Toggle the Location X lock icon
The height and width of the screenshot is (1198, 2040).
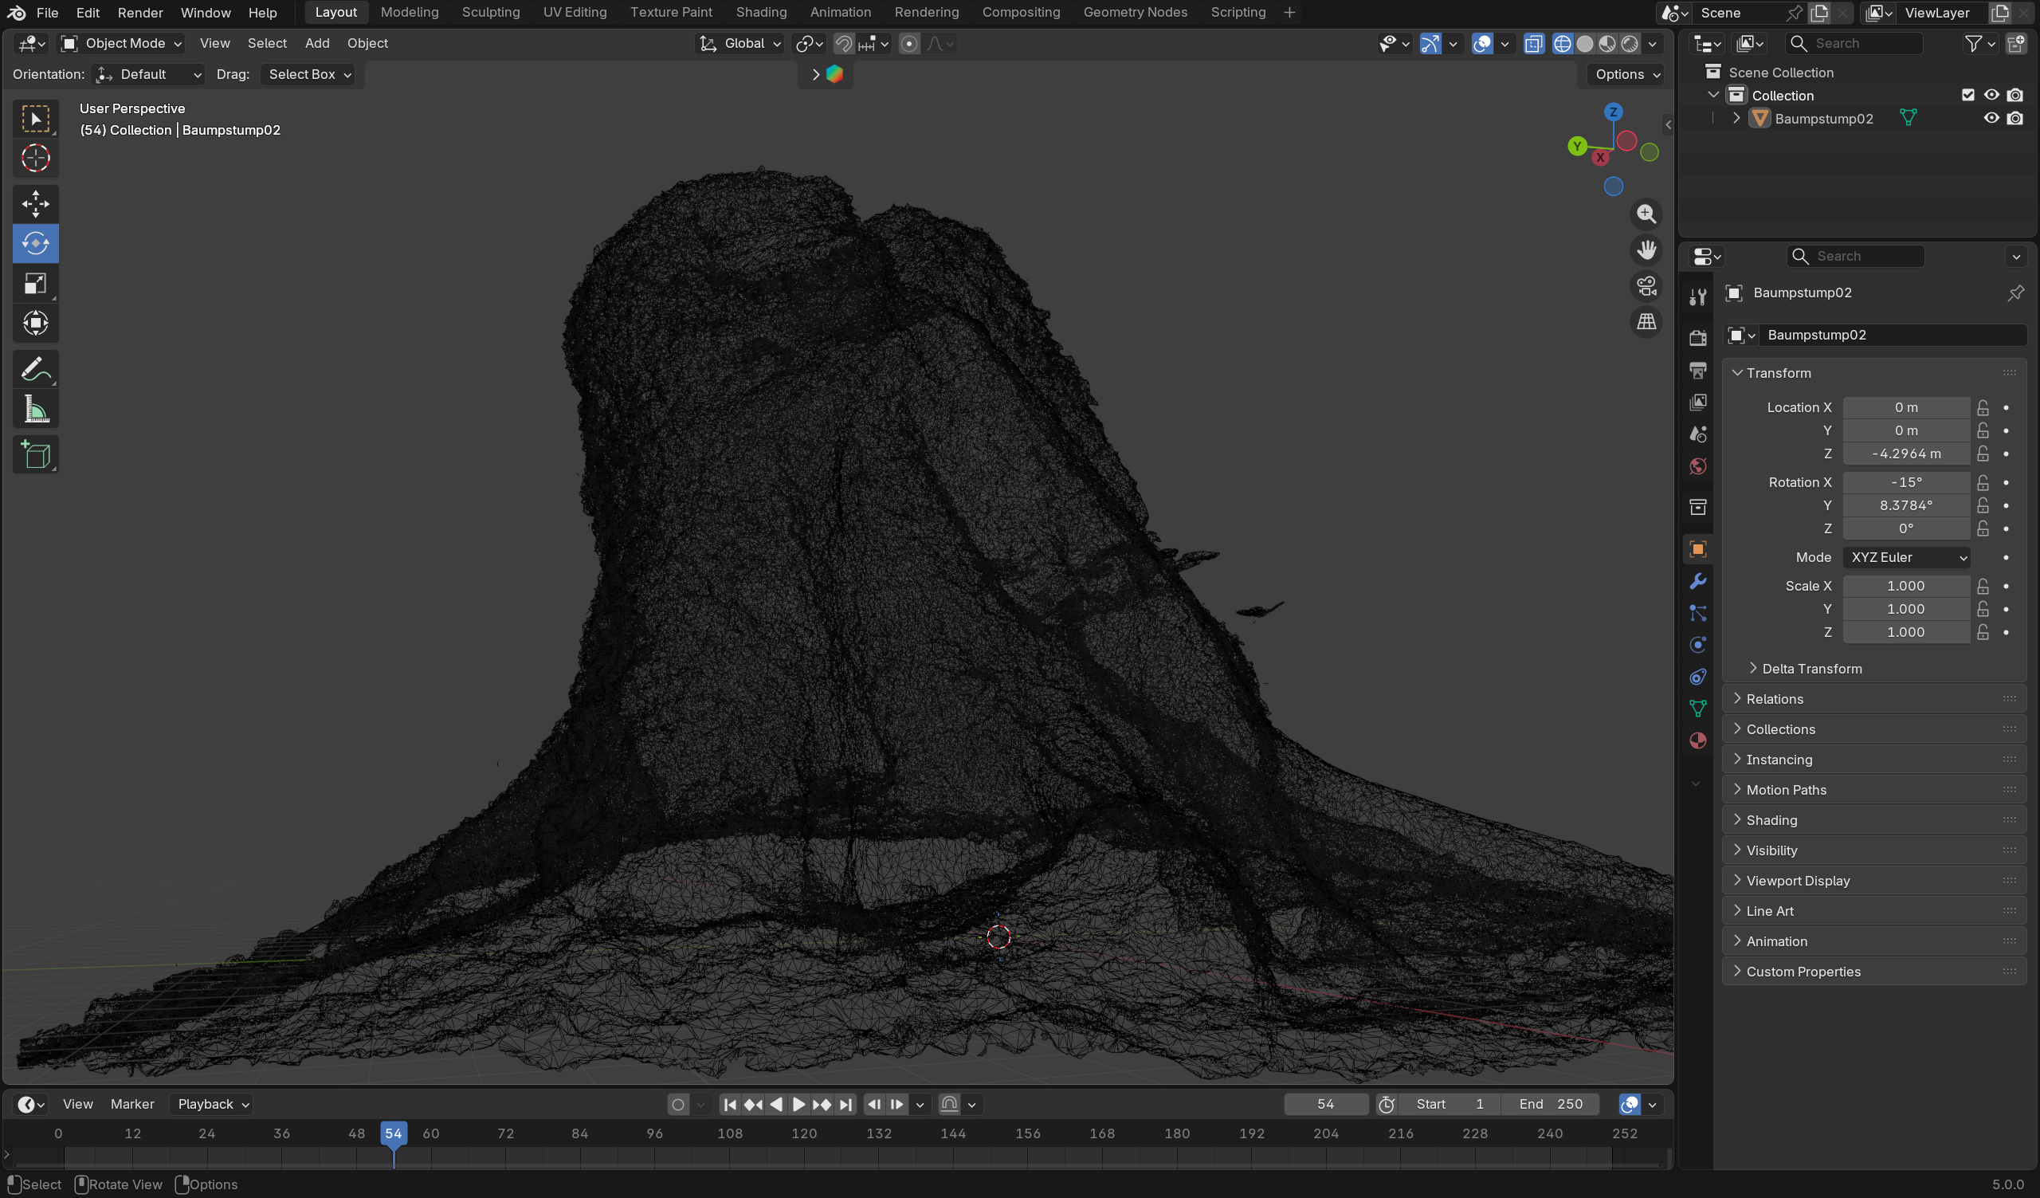pyautogui.click(x=1983, y=407)
